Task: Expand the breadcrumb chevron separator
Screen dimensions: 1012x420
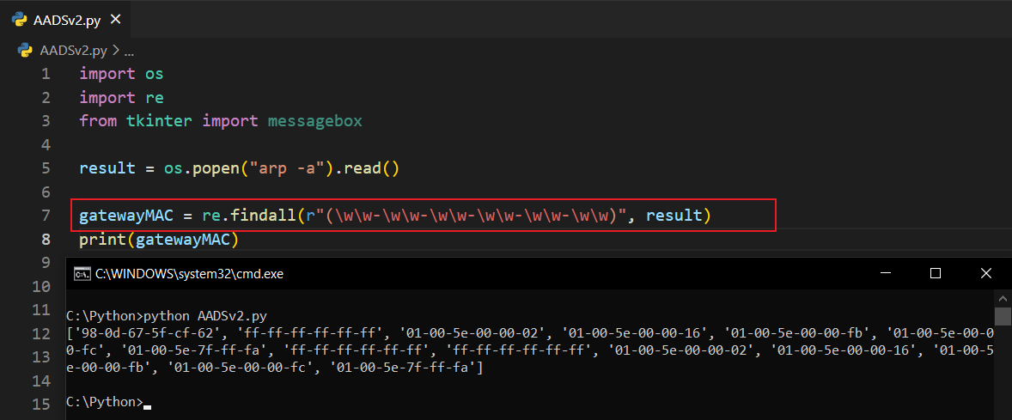Action: pos(116,51)
